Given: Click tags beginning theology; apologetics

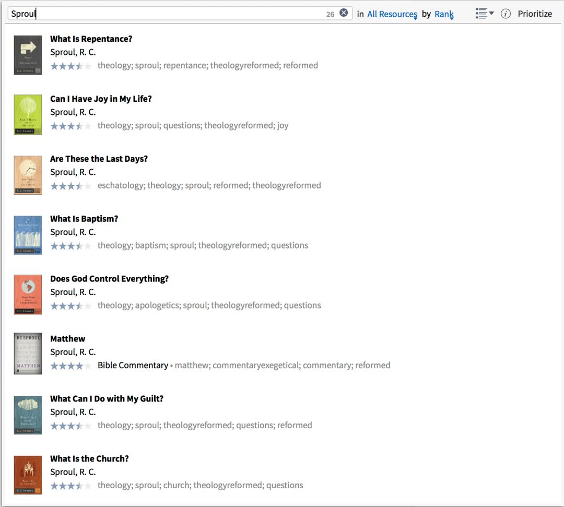Looking at the screenshot, I should 209,305.
